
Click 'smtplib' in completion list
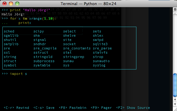pyautogui.click(x=11, y=44)
